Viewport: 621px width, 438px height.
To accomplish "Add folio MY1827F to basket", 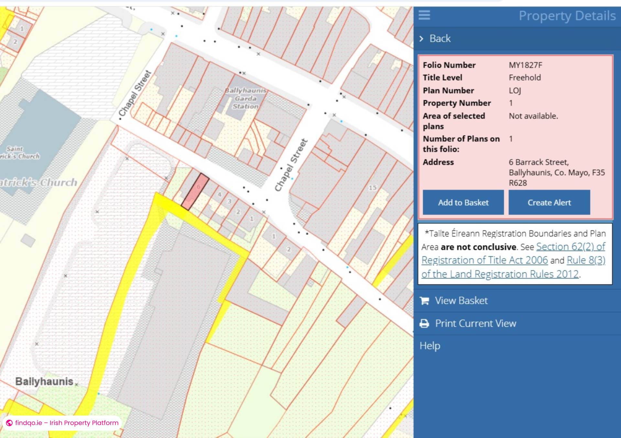I will (463, 203).
